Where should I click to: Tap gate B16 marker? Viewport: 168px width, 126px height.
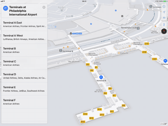click(x=83, y=122)
